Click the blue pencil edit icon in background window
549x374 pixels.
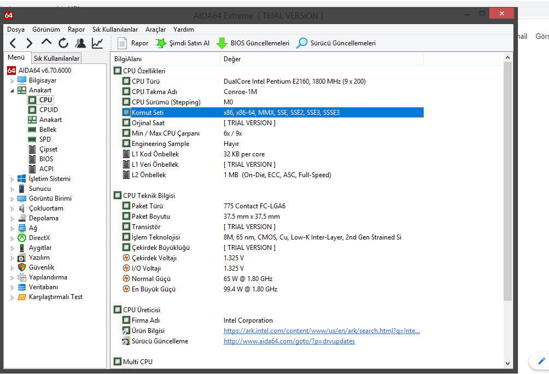541,361
